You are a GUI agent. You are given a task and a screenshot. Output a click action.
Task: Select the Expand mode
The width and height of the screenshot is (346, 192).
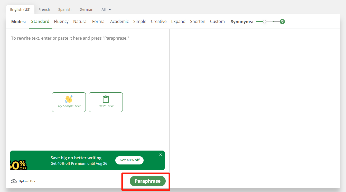pos(178,21)
